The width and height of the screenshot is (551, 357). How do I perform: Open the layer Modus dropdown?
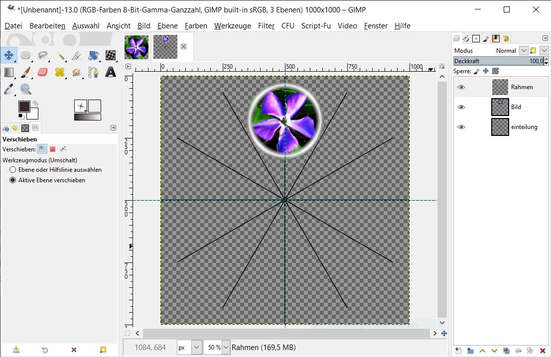tap(523, 51)
